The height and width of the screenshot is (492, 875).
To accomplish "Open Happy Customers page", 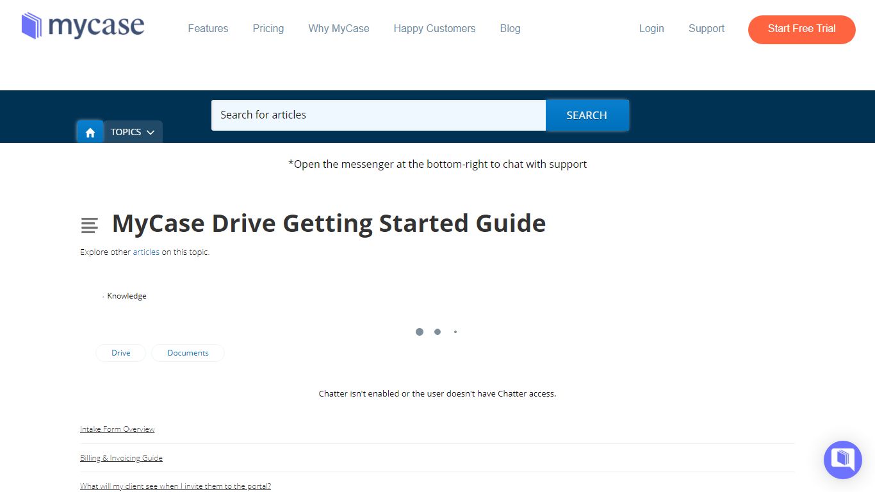I will [434, 28].
